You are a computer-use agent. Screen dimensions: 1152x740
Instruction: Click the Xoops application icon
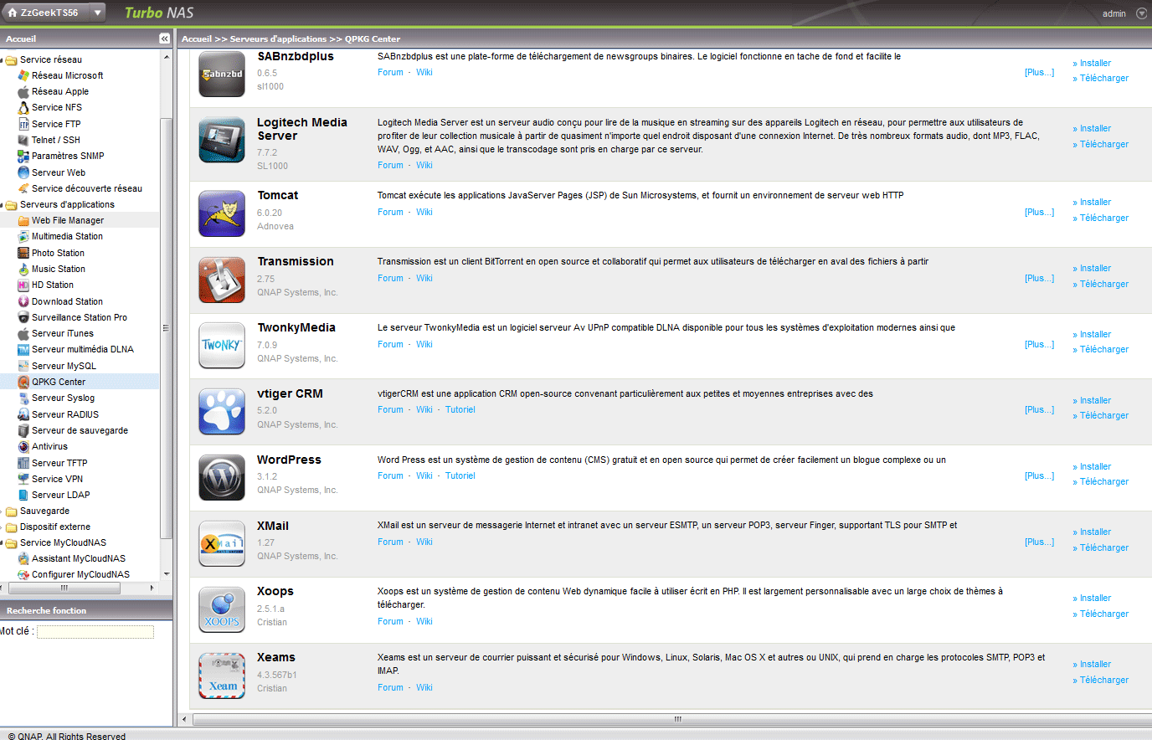coord(221,609)
